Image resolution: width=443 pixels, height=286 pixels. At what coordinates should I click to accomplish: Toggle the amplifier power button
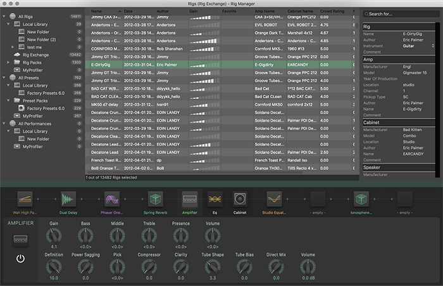(x=20, y=259)
